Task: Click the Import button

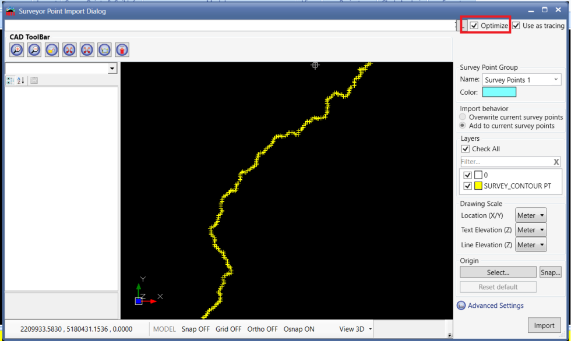Action: point(544,325)
